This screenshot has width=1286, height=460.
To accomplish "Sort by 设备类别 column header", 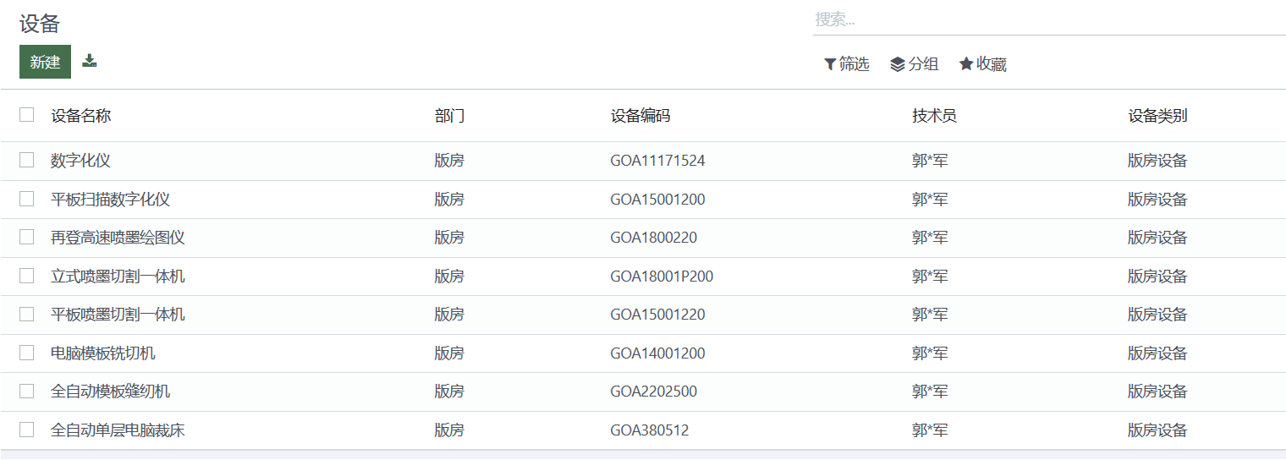I will pos(1157,116).
